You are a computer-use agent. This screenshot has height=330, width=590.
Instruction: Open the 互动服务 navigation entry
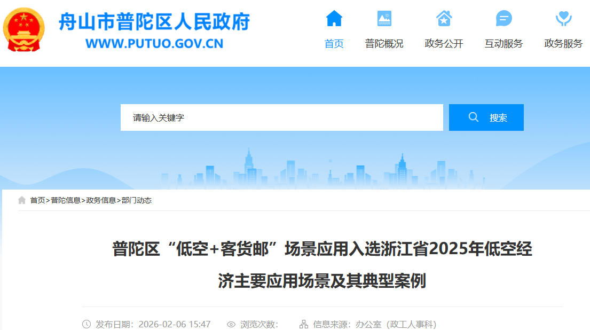(x=504, y=44)
